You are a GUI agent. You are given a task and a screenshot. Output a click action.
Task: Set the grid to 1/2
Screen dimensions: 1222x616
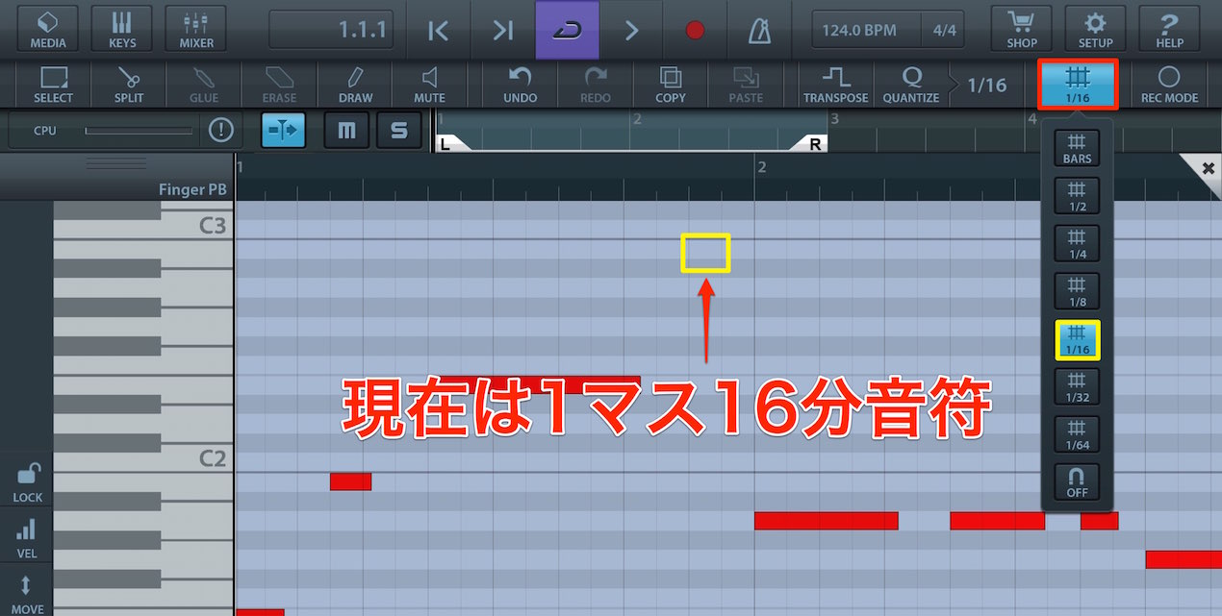pos(1078,196)
